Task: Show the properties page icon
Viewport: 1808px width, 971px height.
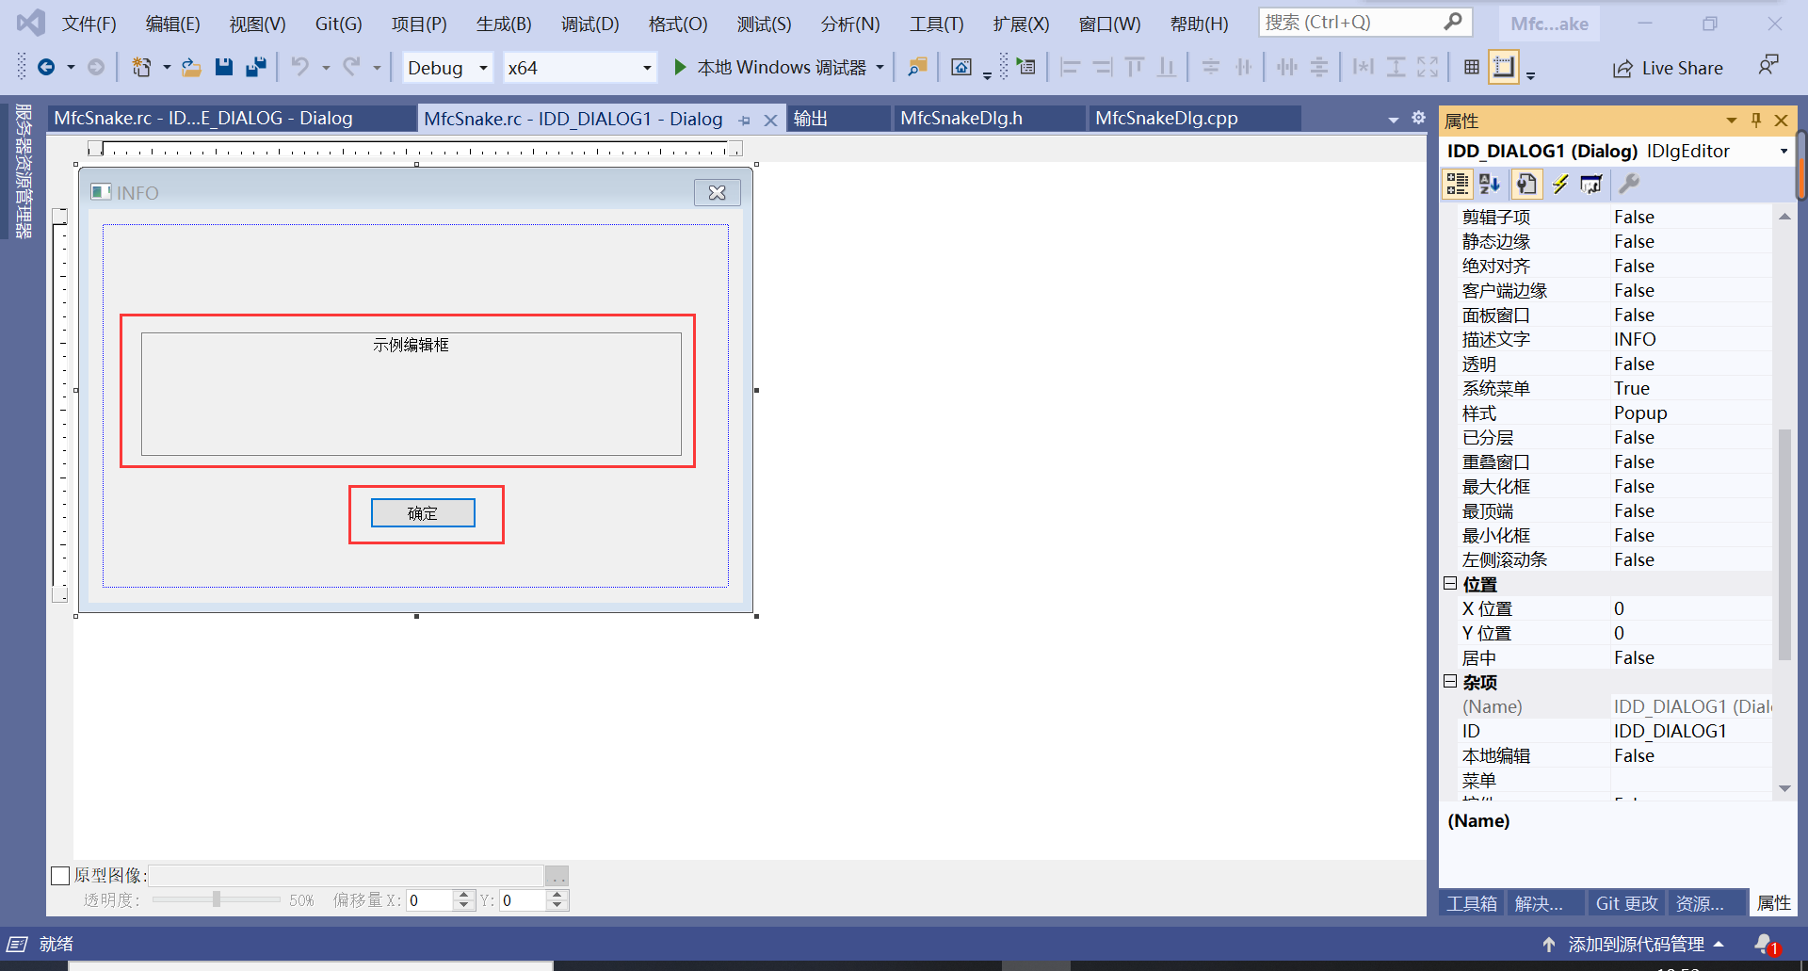Action: click(x=1526, y=184)
